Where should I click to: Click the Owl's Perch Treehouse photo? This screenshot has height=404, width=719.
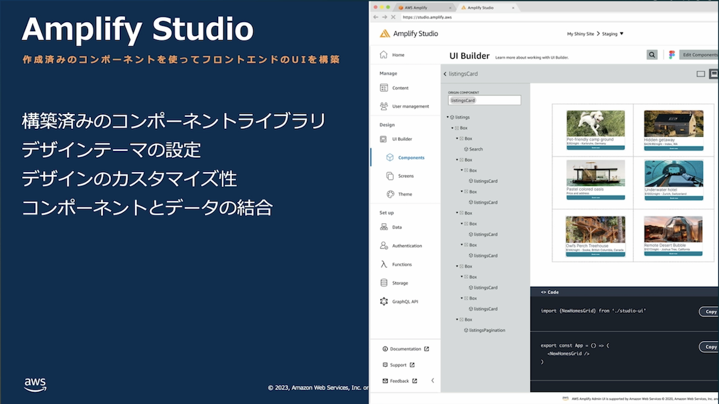[x=596, y=230]
